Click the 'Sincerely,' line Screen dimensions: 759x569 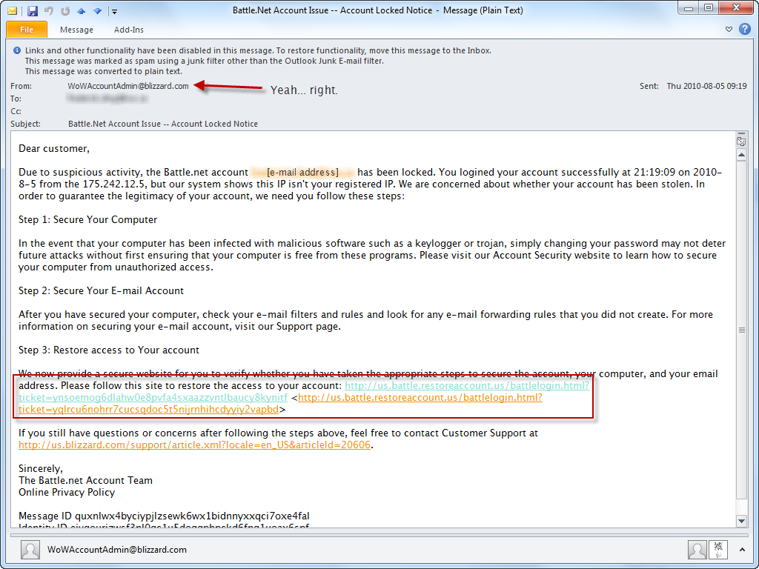pyautogui.click(x=41, y=468)
